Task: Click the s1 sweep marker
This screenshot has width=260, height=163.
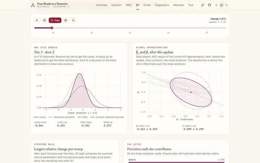Action: pos(53,33)
